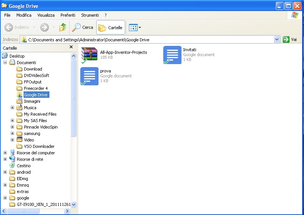Click the Indietro back button
Screen dimensions: 304x215
pyautogui.click(x=17, y=27)
